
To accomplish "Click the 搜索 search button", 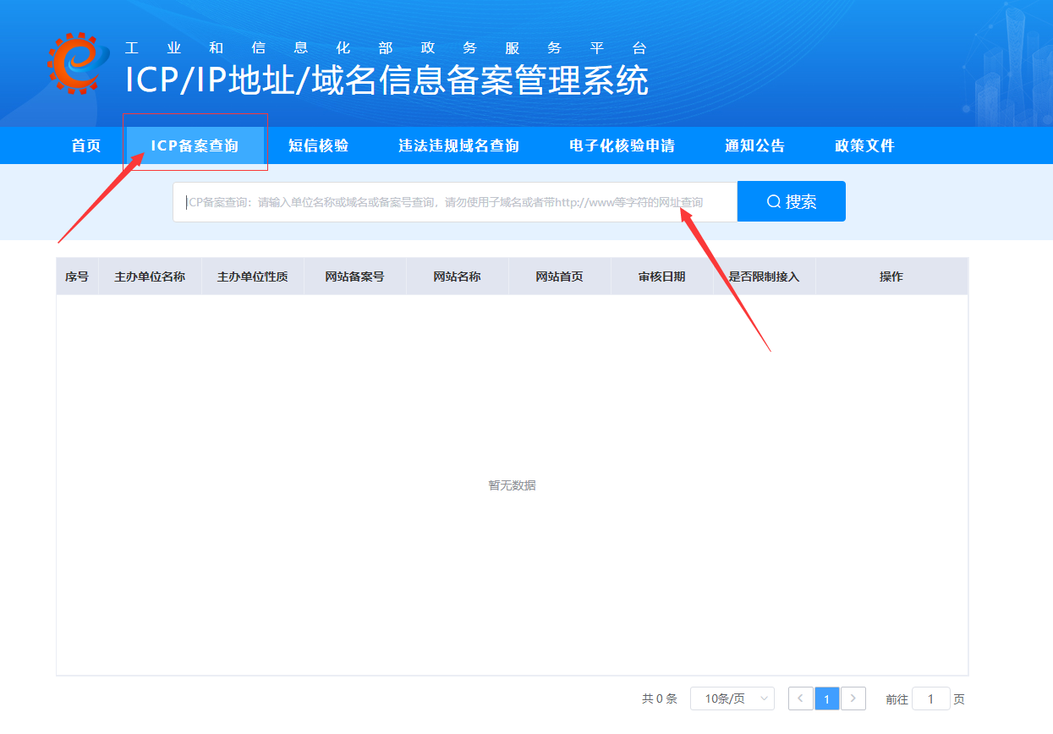I will (x=792, y=202).
